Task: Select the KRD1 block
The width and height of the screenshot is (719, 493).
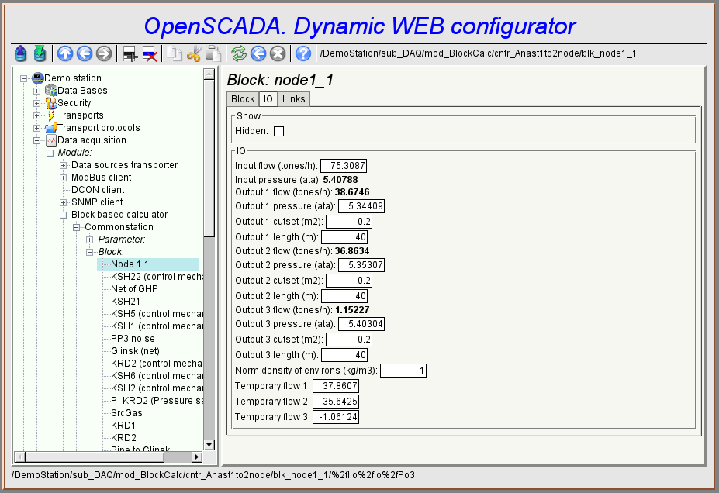Action: [x=123, y=426]
